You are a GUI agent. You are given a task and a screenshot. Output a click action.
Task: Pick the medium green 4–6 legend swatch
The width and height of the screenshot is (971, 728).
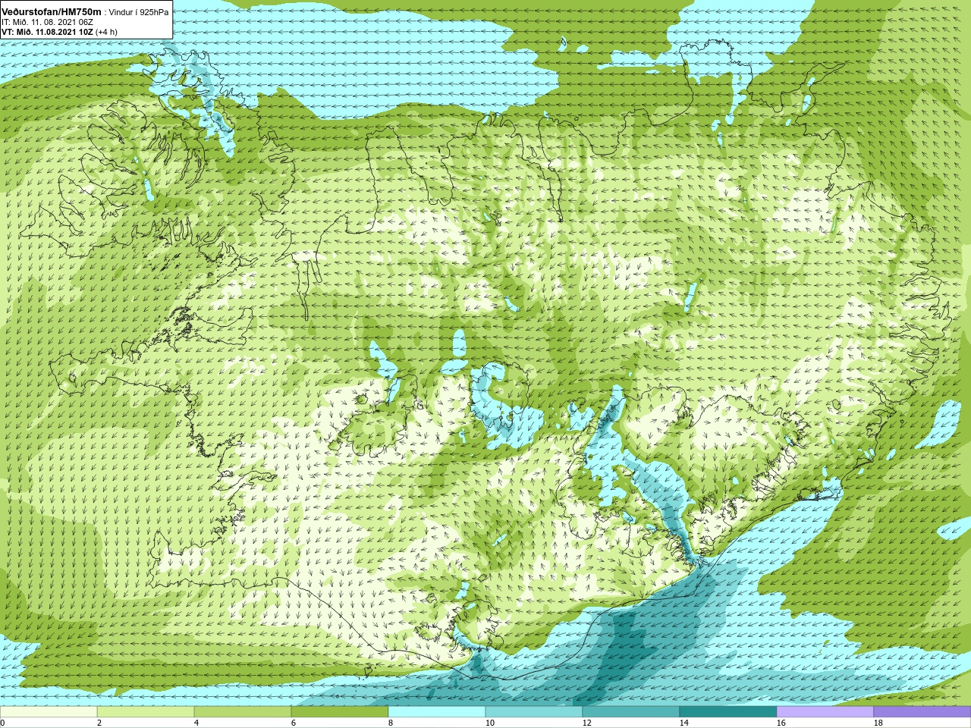point(243,712)
